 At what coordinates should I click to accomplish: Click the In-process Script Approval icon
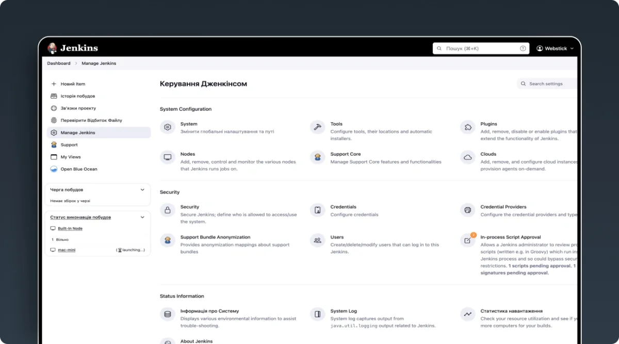click(468, 240)
